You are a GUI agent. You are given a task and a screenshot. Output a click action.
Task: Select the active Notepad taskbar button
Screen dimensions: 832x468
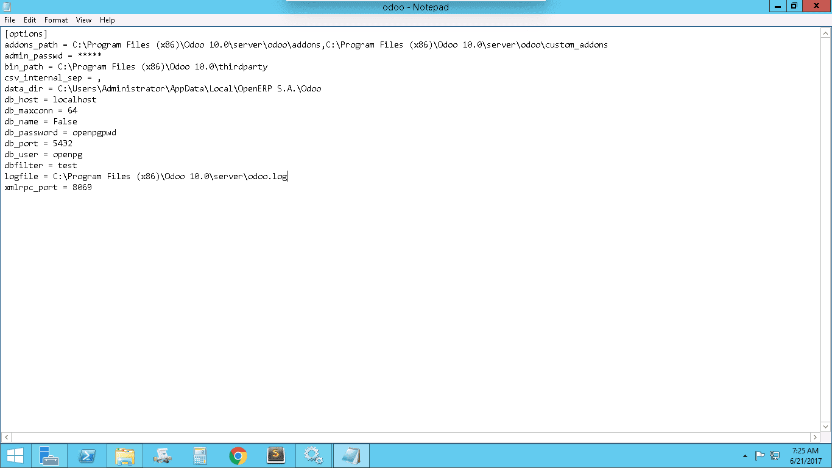pos(351,456)
